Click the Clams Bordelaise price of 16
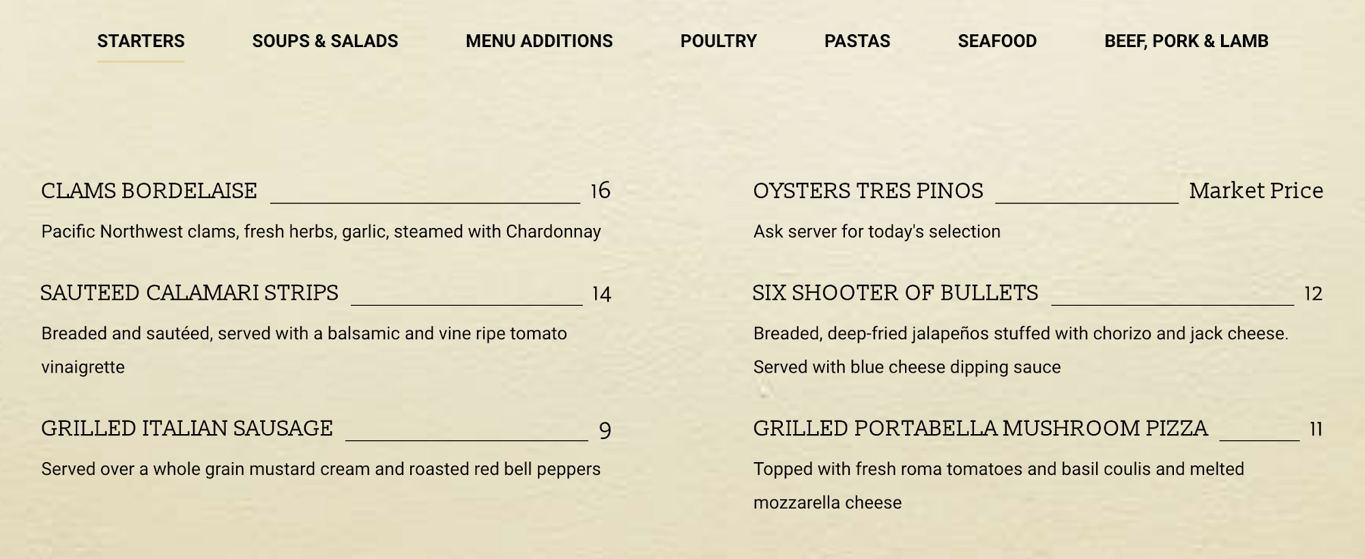This screenshot has width=1365, height=559. [600, 190]
